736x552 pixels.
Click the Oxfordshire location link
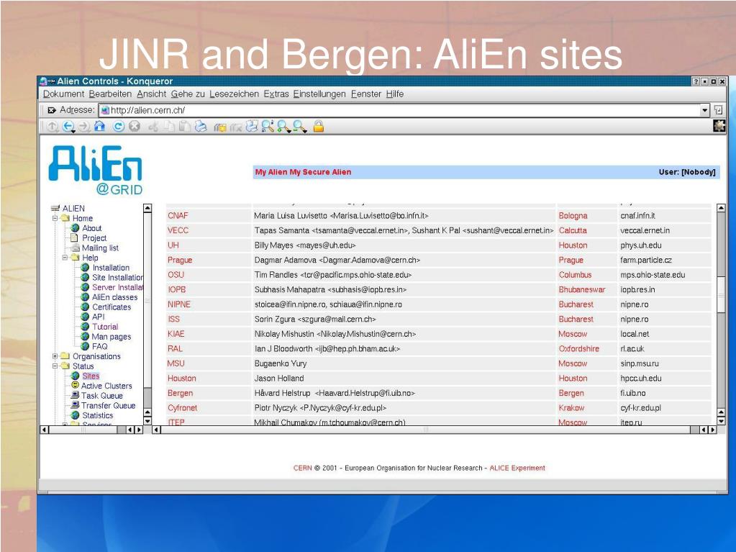pos(578,348)
